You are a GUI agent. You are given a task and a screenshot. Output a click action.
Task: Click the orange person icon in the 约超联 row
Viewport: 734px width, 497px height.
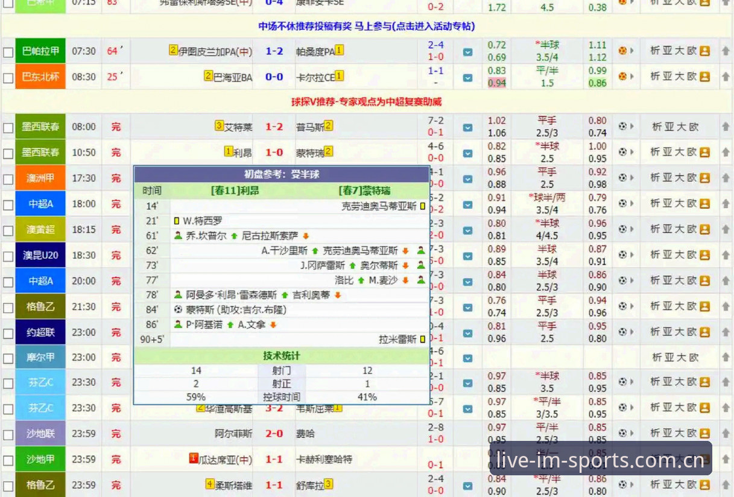(704, 332)
